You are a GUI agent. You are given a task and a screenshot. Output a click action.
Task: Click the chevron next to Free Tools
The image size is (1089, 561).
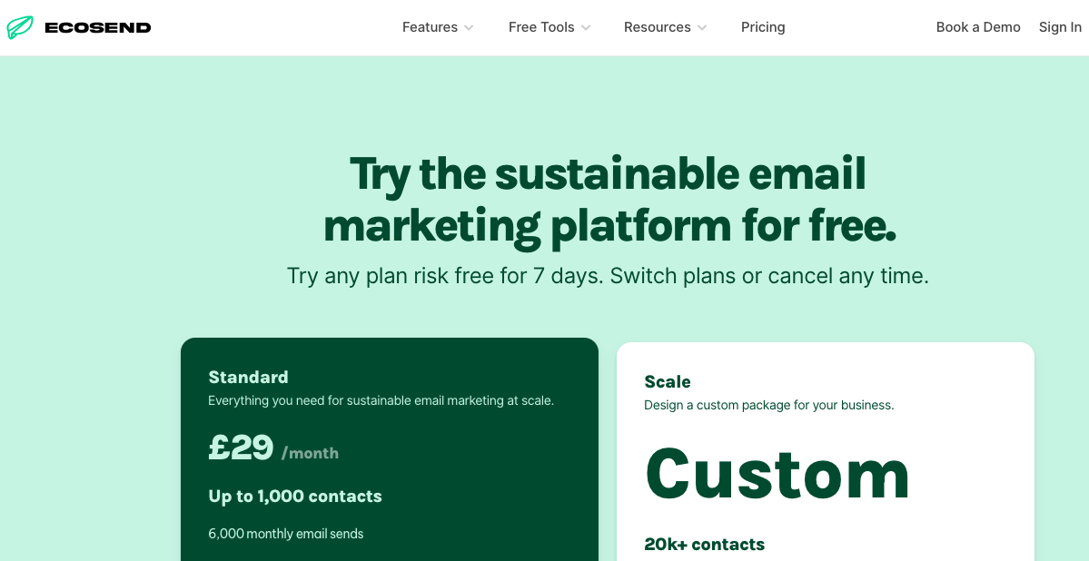[586, 28]
